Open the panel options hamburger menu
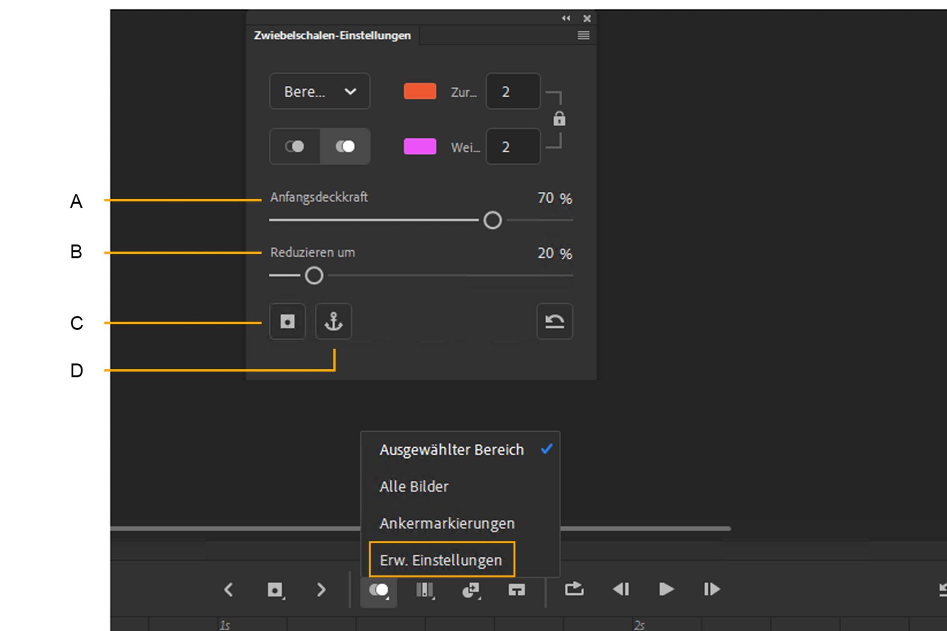 (583, 35)
